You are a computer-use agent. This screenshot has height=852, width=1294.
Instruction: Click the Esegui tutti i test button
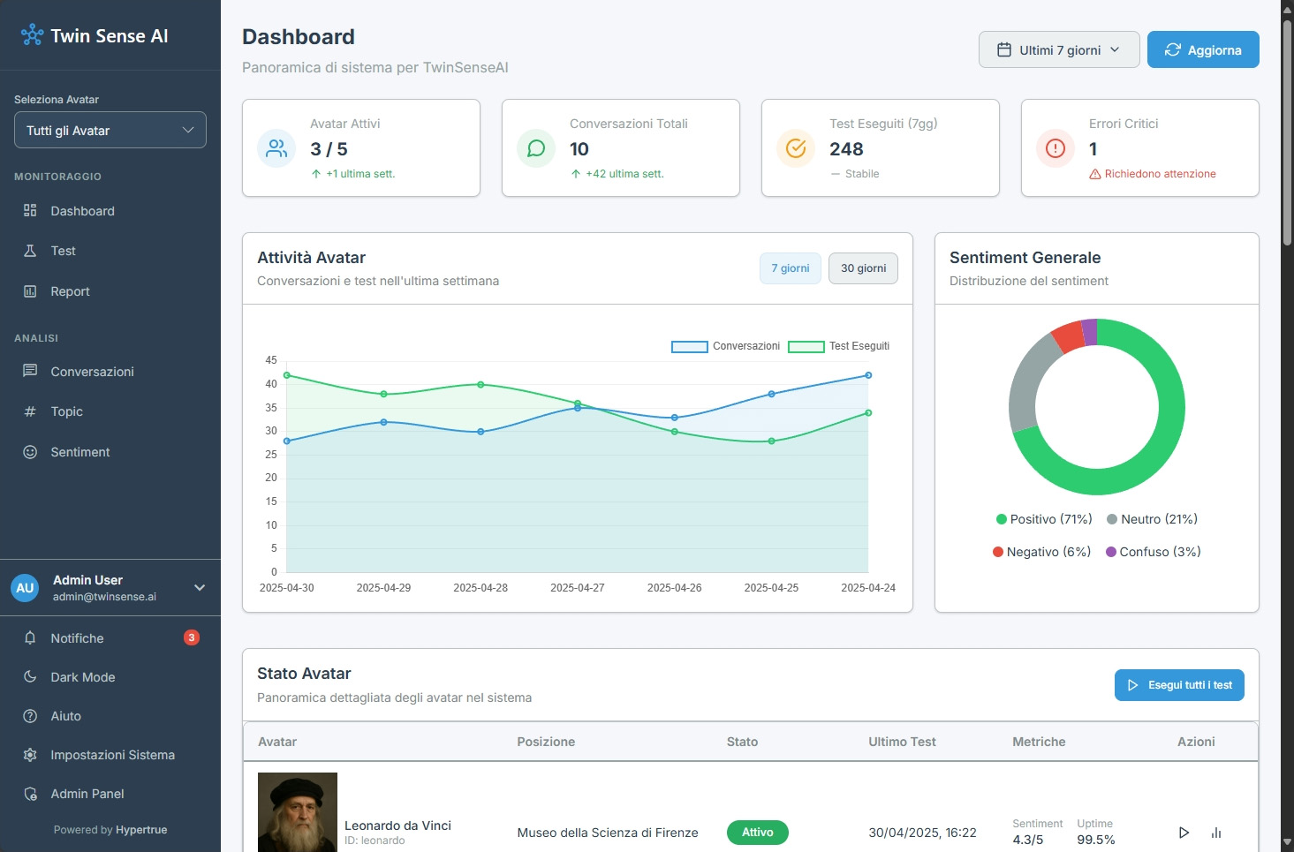(1179, 685)
